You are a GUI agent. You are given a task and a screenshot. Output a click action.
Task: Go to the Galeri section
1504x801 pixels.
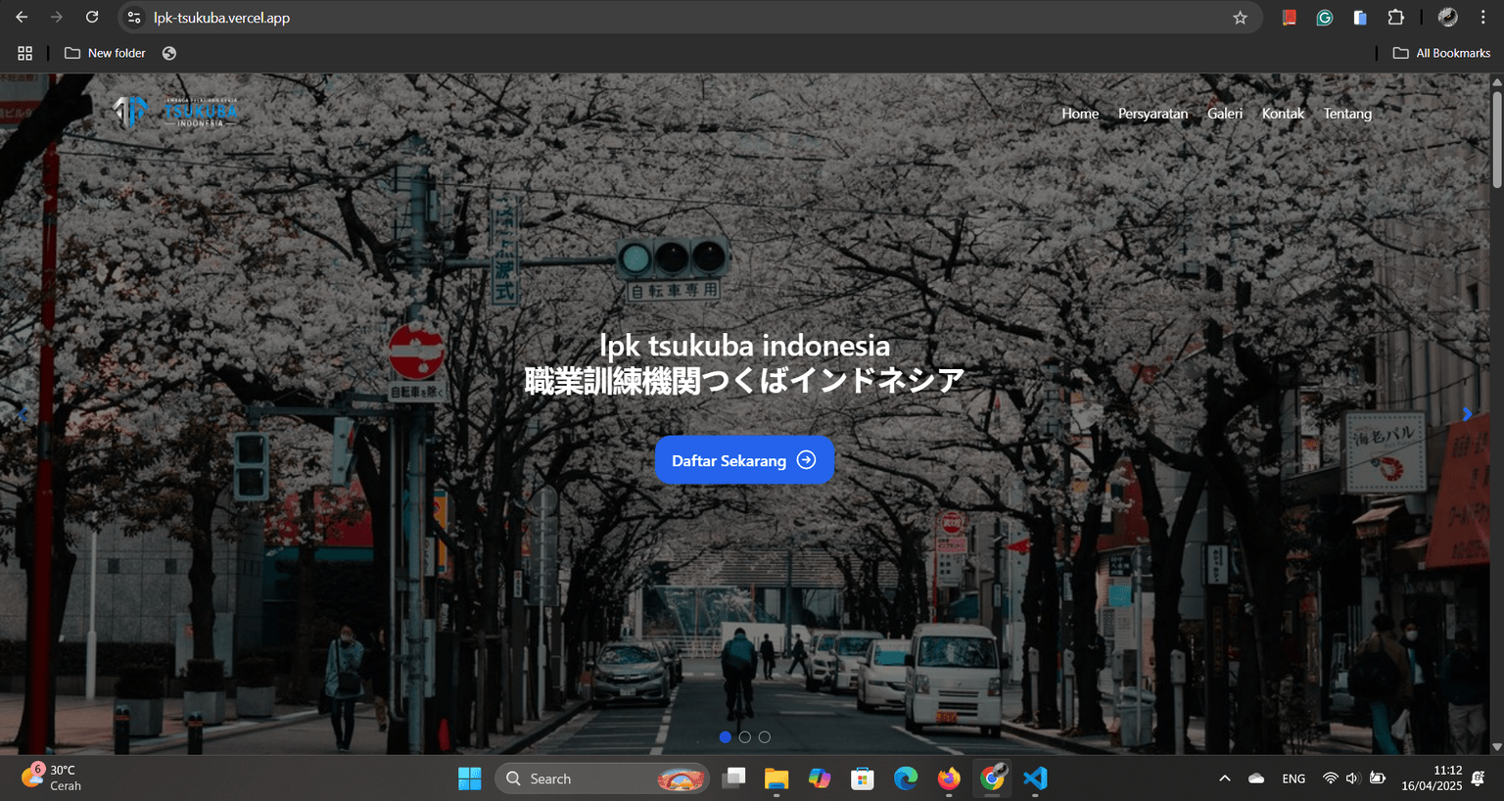[1225, 114]
